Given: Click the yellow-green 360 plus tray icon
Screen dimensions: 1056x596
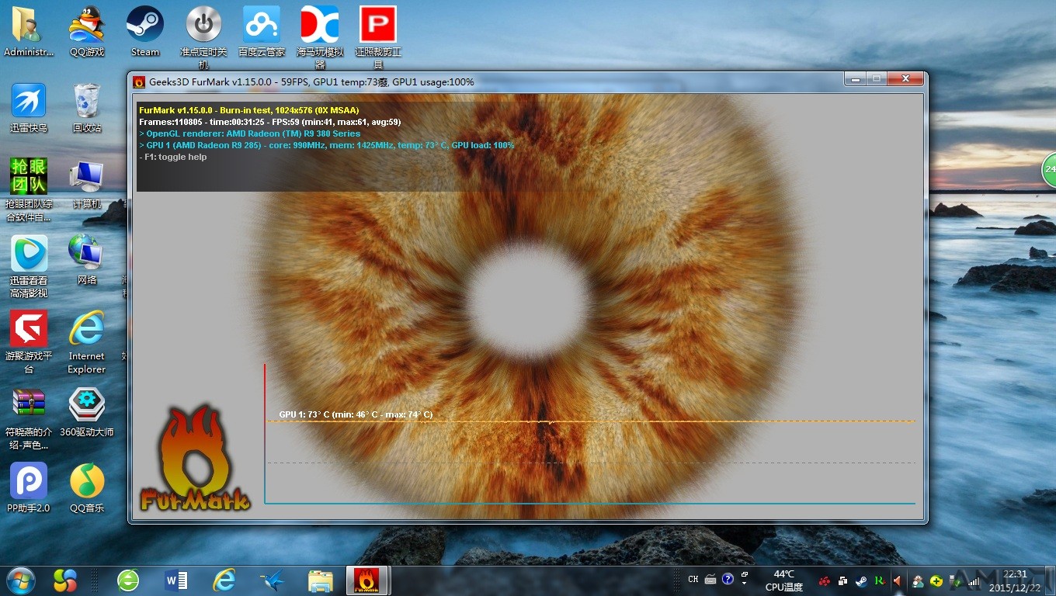Looking at the screenshot, I should [x=936, y=580].
